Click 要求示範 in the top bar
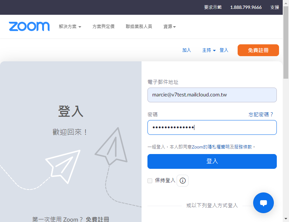The image size is (289, 222). coord(213,7)
